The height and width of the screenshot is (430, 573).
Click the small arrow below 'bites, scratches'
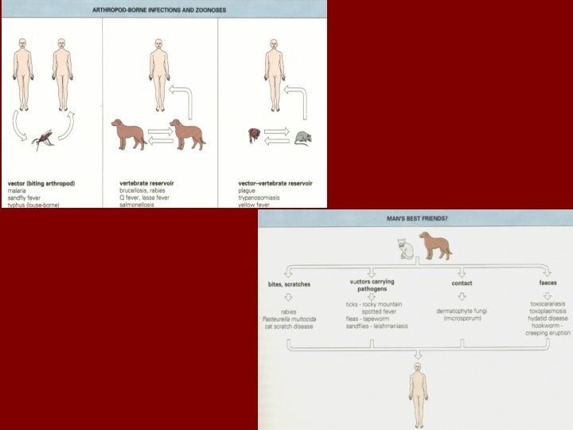(x=288, y=297)
